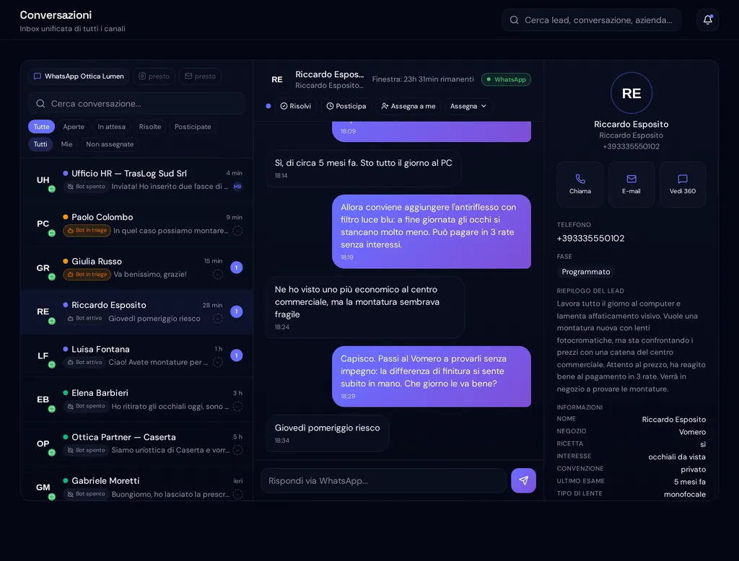
Task: Open the Assegna dropdown
Action: 468,106
